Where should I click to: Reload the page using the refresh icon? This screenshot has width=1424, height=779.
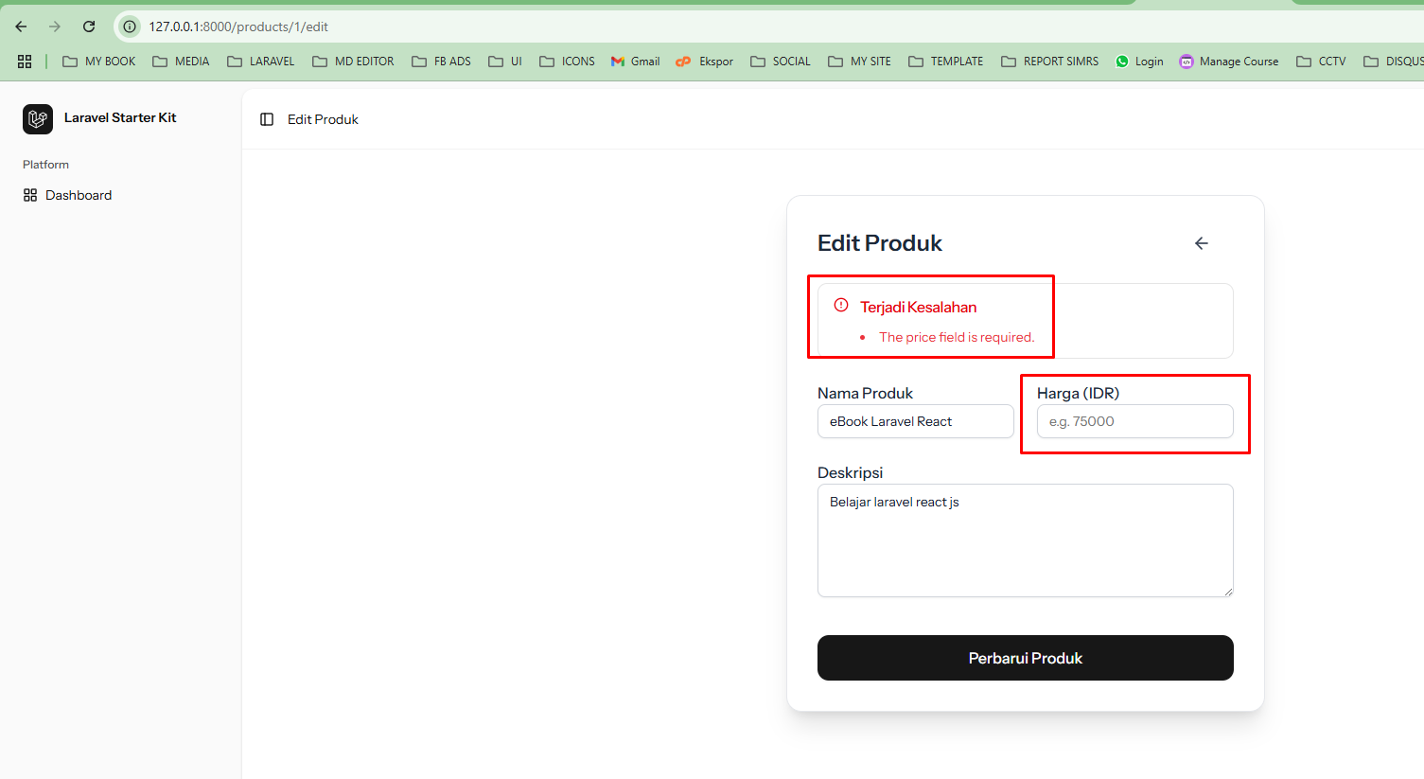pyautogui.click(x=88, y=26)
